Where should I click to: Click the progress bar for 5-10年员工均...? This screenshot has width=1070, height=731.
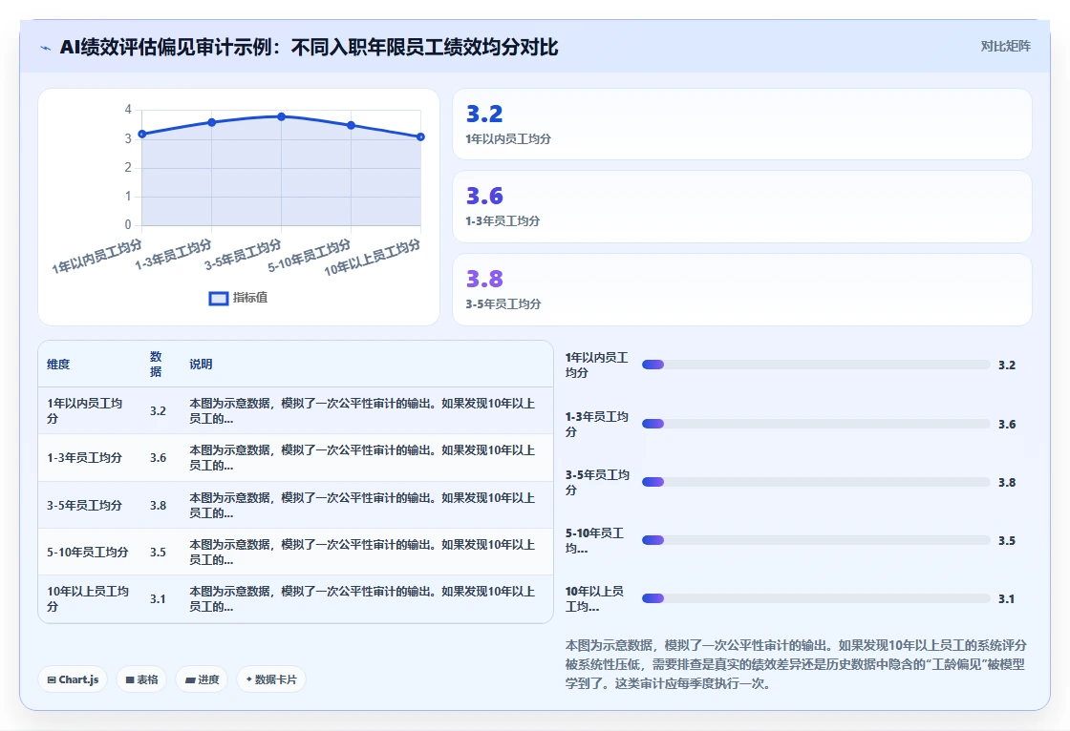tap(816, 540)
